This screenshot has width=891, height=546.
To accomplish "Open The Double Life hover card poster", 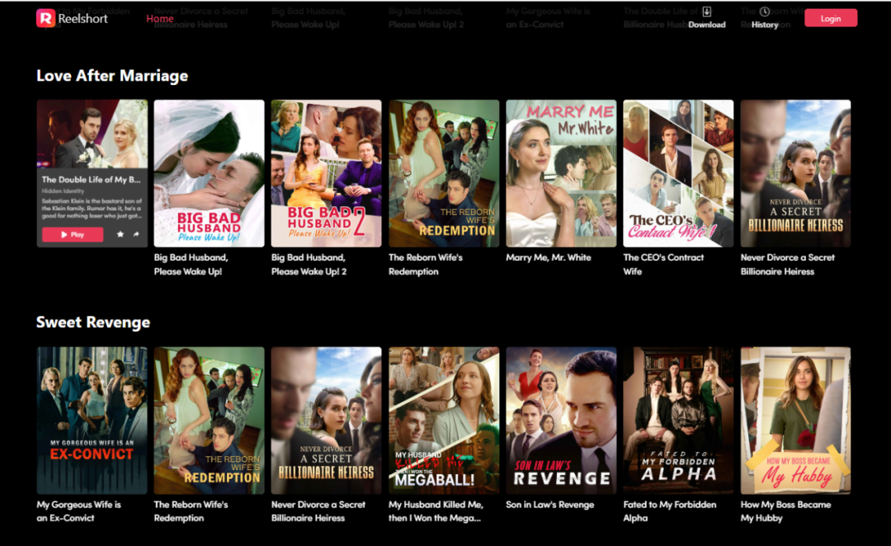I will (92, 134).
